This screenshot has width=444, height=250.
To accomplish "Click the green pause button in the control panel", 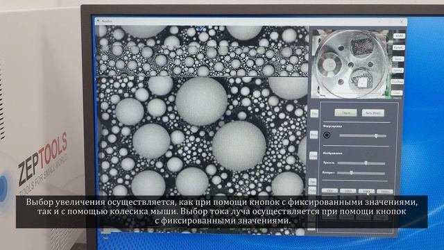I will (345, 112).
